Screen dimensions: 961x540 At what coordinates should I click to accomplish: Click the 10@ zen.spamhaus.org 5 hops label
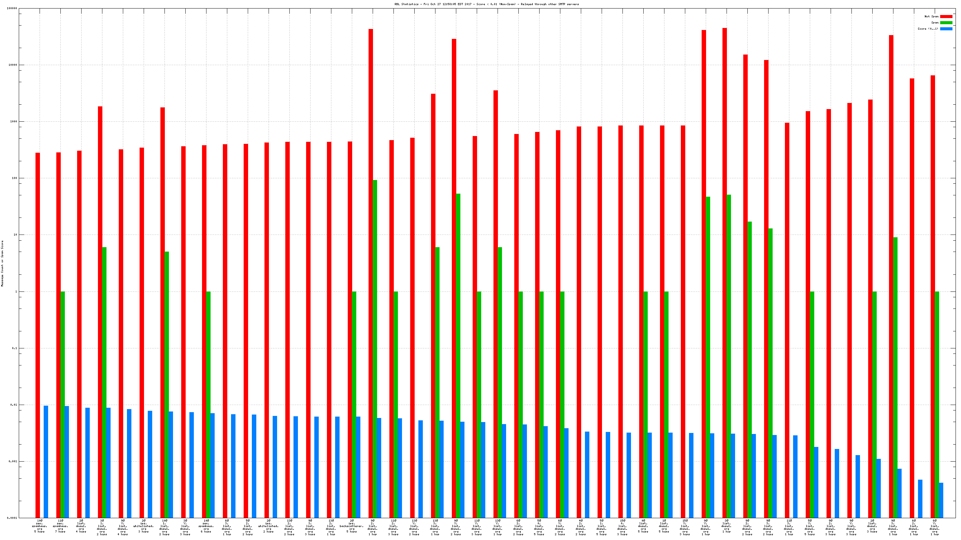(40, 526)
